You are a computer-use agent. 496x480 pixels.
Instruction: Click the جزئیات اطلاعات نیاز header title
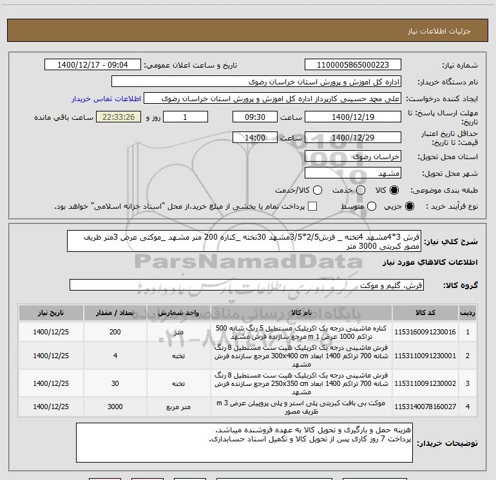point(439,31)
